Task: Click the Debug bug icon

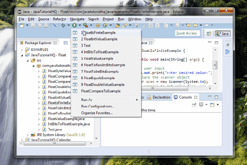Action: click(x=63, y=25)
